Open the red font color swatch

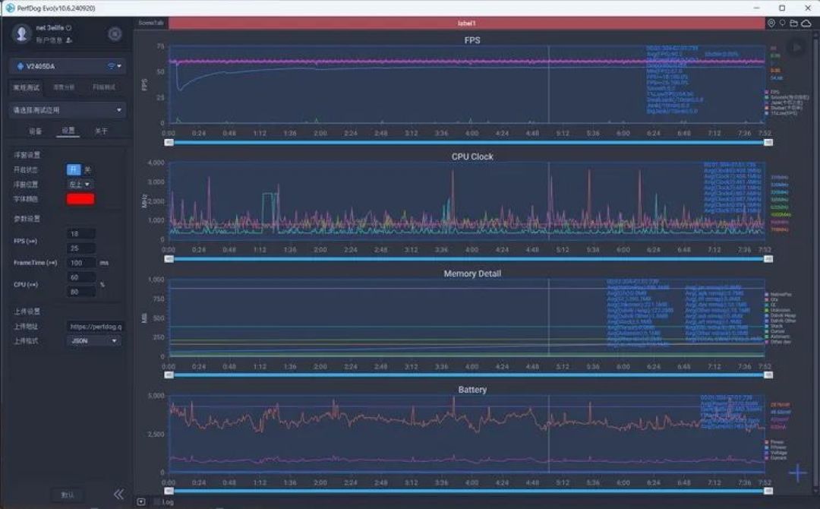[x=80, y=199]
